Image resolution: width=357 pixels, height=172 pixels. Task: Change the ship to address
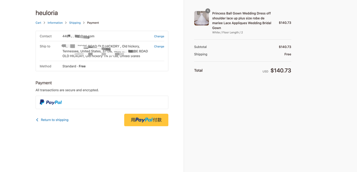click(159, 46)
